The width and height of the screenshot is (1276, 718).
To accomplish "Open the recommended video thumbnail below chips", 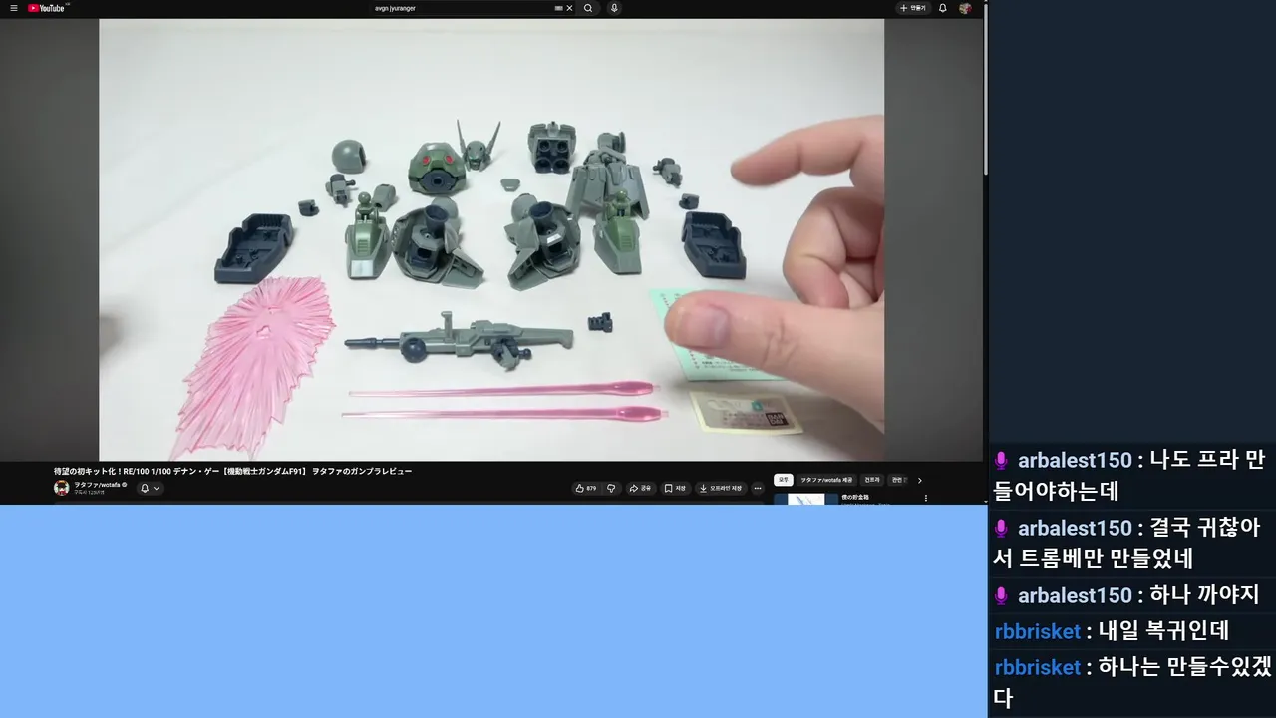I will click(x=805, y=499).
